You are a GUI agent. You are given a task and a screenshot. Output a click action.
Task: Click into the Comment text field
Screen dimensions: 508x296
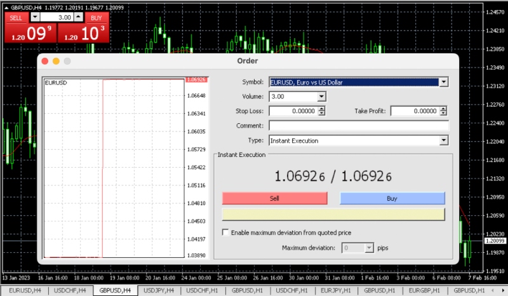pyautogui.click(x=359, y=126)
